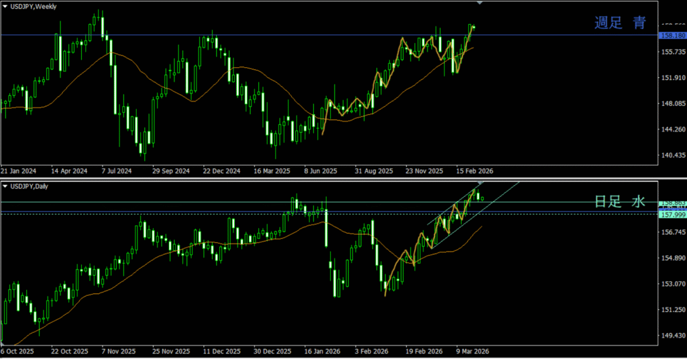Click the 22 Dec 2024 date on Weekly axis
The image size is (687, 359).
[x=221, y=170]
